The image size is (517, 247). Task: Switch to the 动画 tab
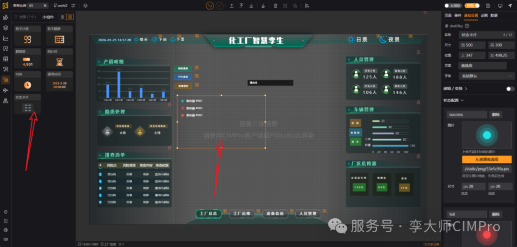point(484,15)
